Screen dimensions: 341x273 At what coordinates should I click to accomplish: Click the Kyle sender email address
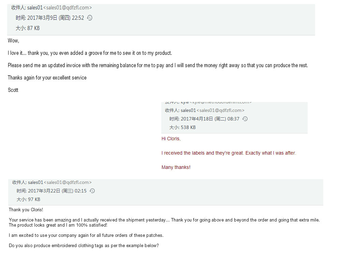221,102
